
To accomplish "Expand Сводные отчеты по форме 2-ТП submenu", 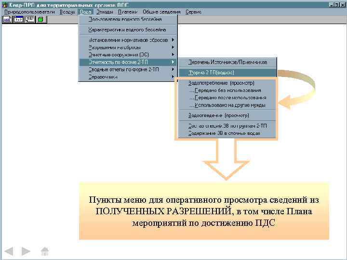I will click(128, 69).
